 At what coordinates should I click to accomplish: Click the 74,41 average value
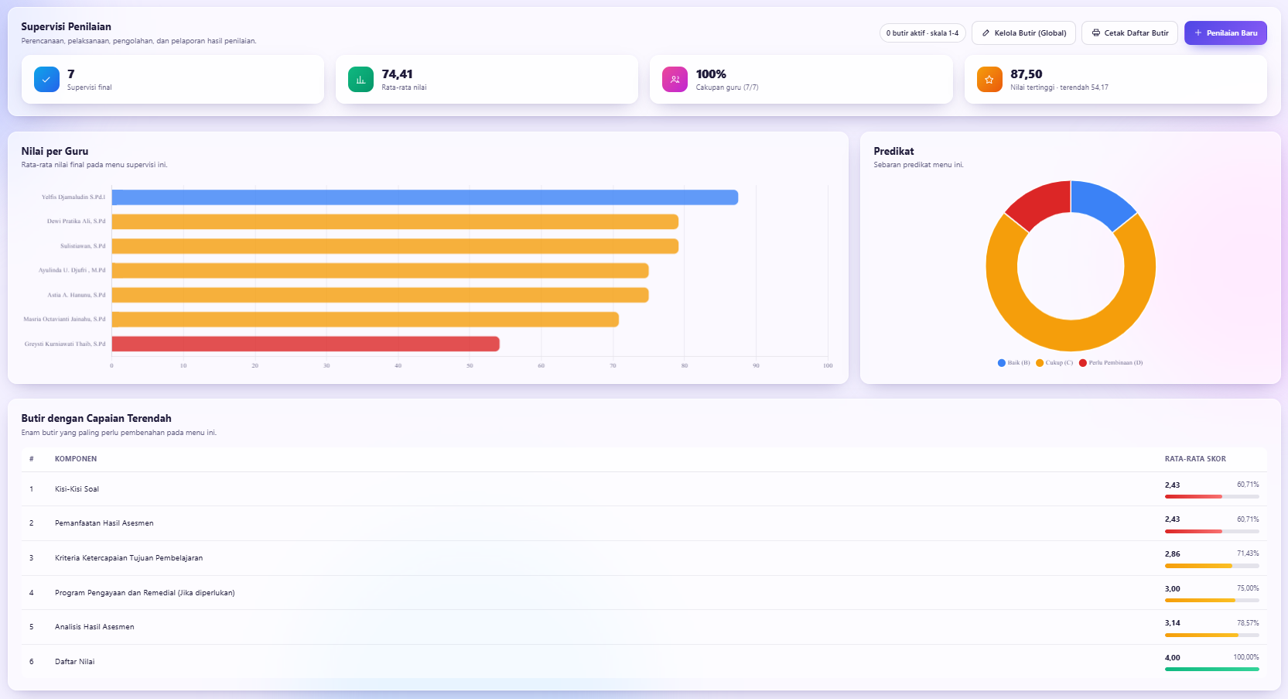(x=398, y=74)
